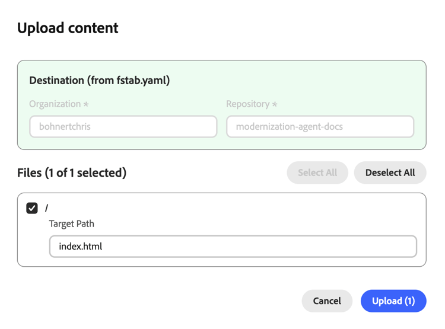This screenshot has height=329, width=445.
Task: Click the Destination (from fstab.yaml) heading
Action: [x=100, y=81]
